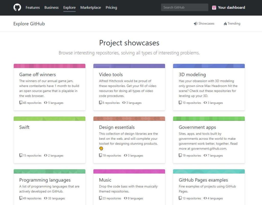Open the Design essentials showcase
The image size is (262, 205).
(x=117, y=127)
